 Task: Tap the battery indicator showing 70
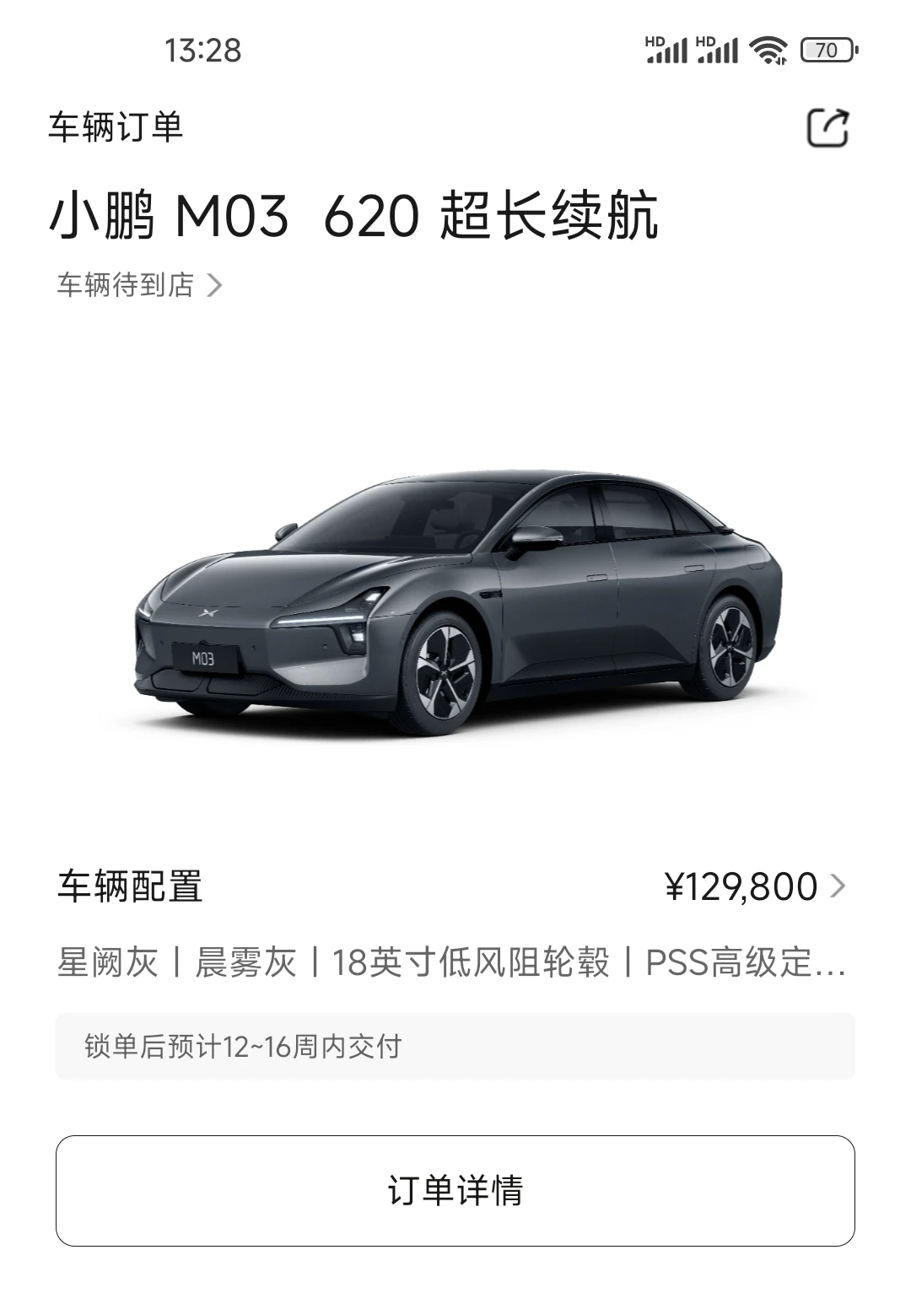click(829, 51)
